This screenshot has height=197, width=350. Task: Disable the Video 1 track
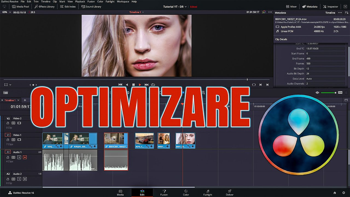[19, 140]
